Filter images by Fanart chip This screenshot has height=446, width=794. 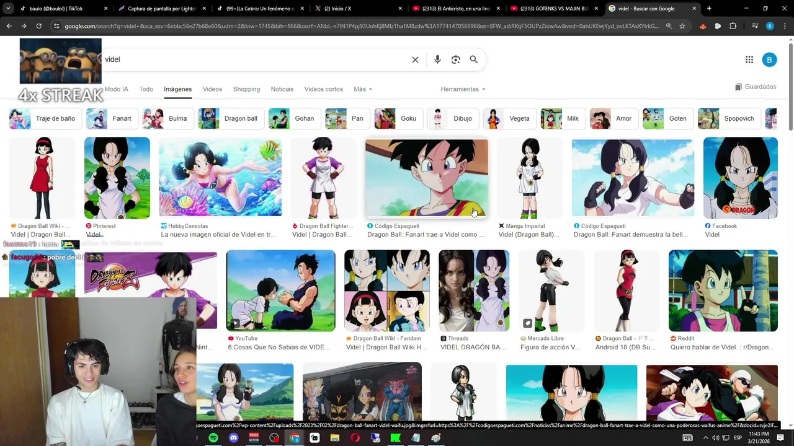112,118
